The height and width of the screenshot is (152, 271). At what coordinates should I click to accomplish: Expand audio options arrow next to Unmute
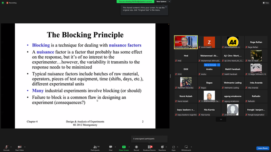11,147
